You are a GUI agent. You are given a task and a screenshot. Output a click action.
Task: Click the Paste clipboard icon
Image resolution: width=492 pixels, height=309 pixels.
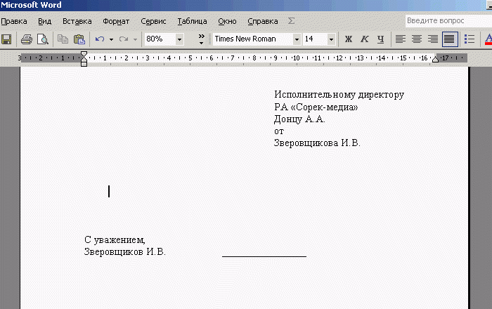(x=79, y=39)
